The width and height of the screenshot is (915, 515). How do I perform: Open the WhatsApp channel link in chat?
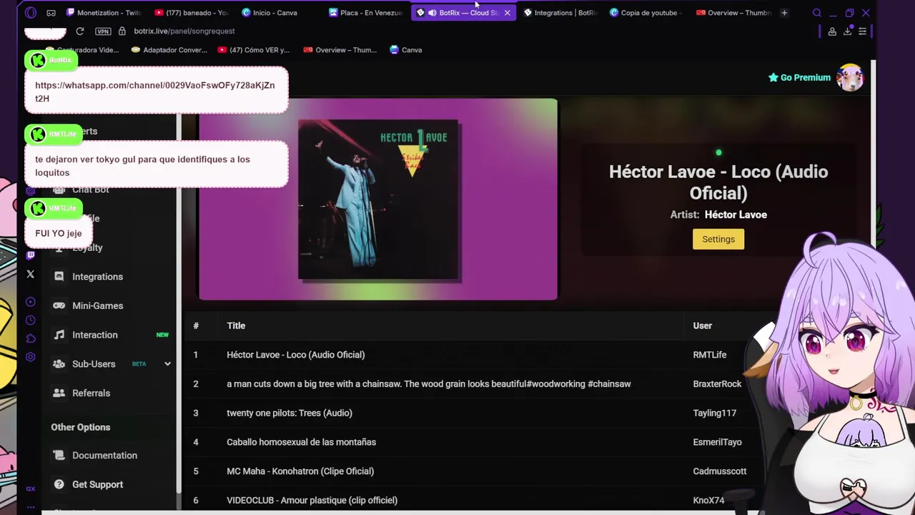tap(154, 92)
